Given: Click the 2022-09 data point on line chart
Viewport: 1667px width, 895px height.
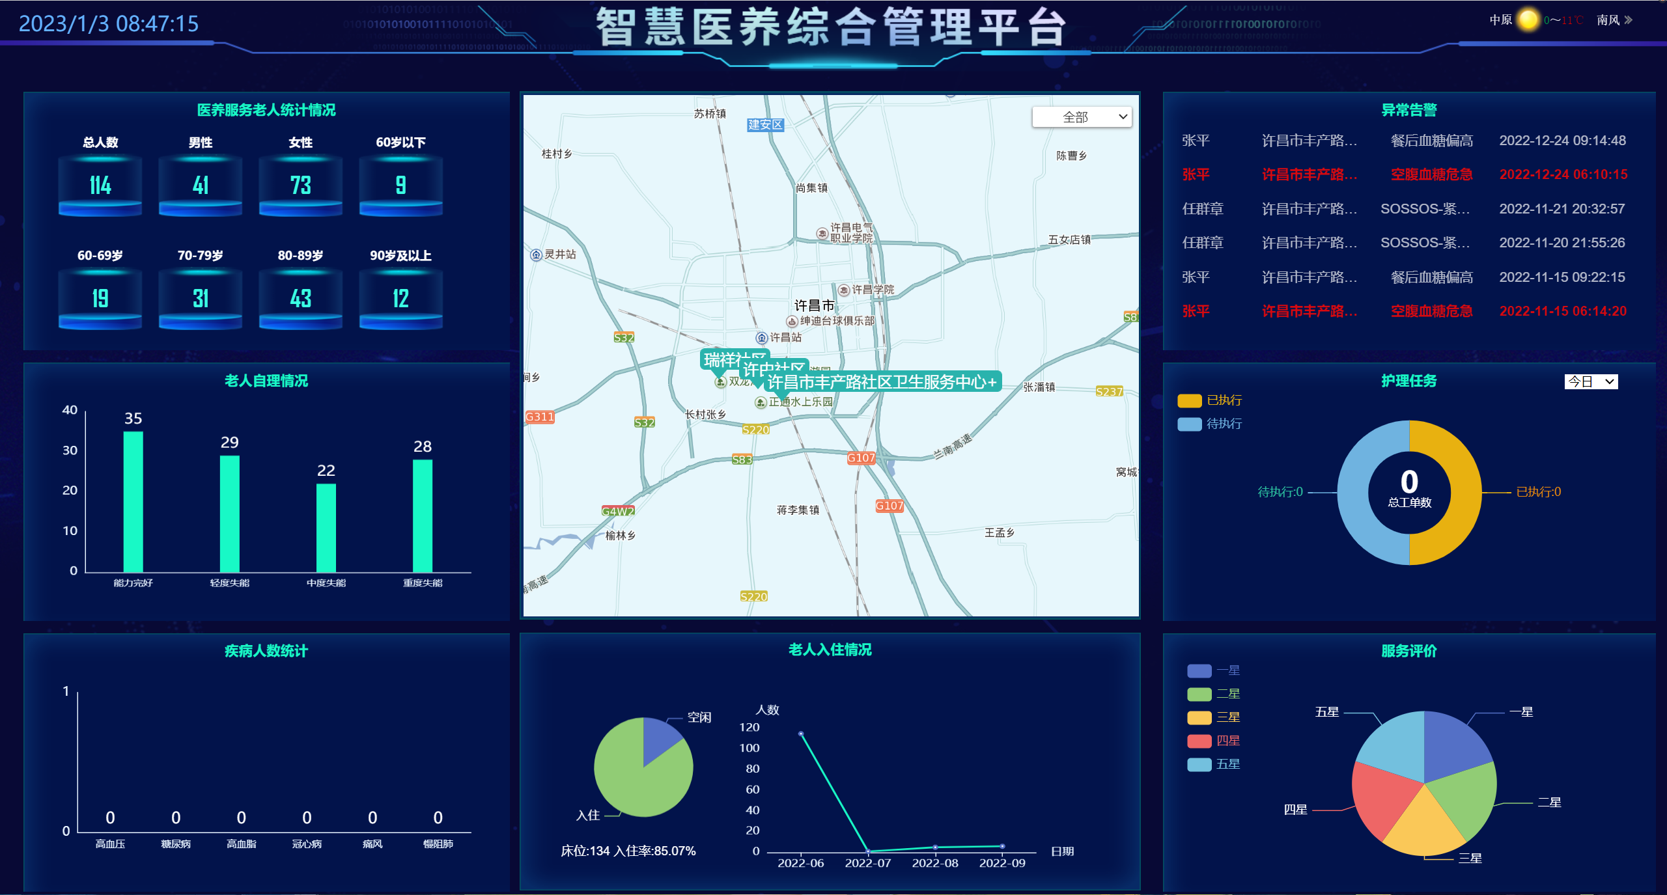Looking at the screenshot, I should 1002,846.
